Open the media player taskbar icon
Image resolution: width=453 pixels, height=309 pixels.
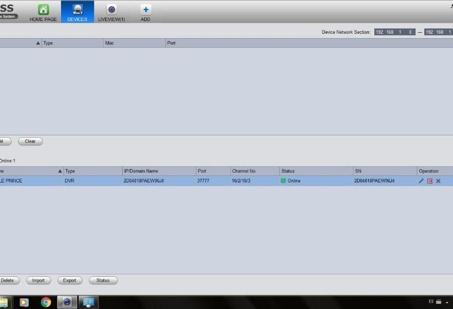(x=24, y=302)
